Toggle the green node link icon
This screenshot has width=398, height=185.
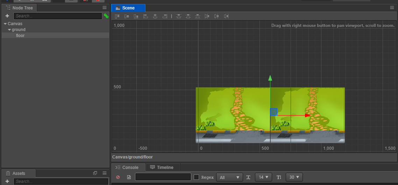point(106,16)
